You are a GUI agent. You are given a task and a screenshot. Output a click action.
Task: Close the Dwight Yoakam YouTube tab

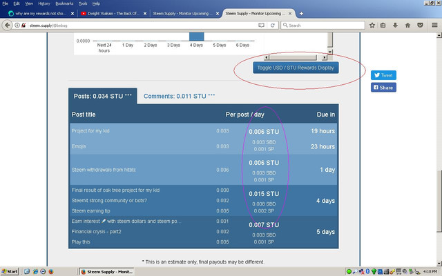145,14
